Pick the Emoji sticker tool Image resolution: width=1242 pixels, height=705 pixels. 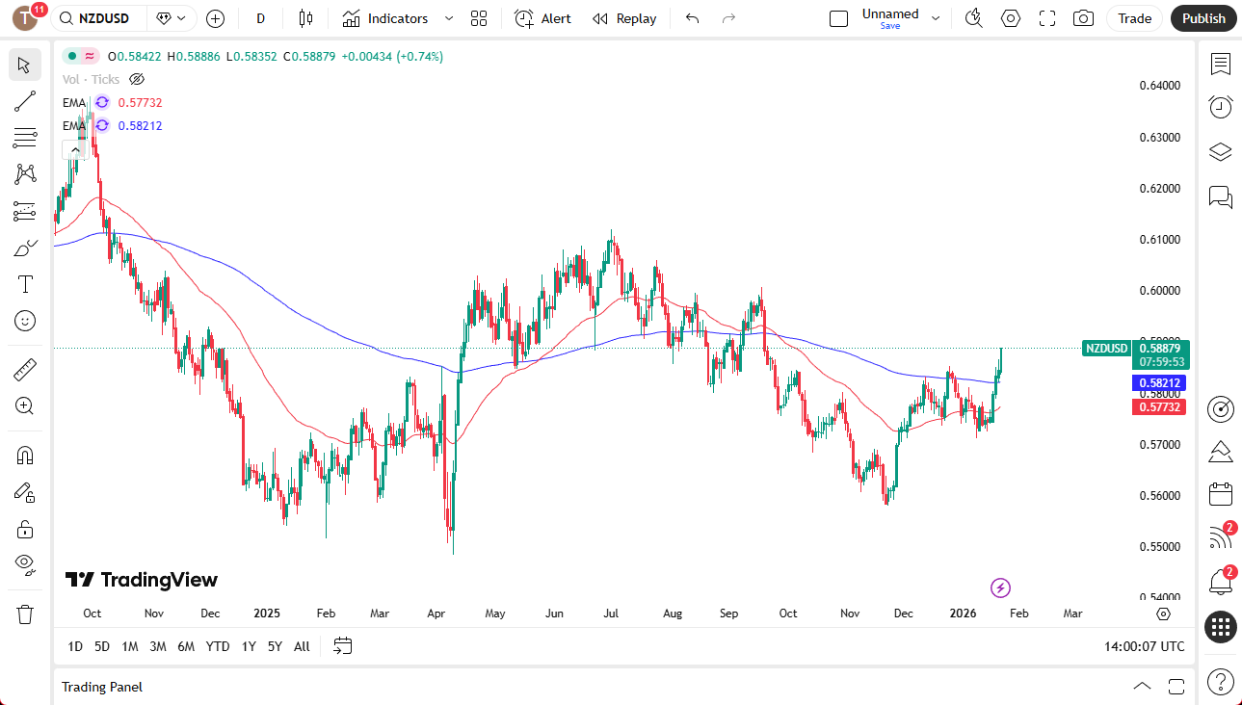24,321
